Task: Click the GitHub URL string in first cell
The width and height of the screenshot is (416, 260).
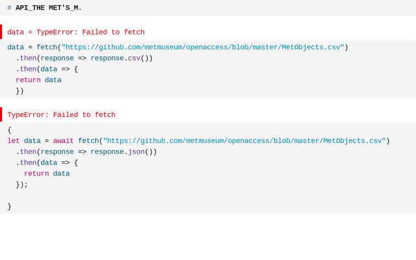Action: [203, 47]
